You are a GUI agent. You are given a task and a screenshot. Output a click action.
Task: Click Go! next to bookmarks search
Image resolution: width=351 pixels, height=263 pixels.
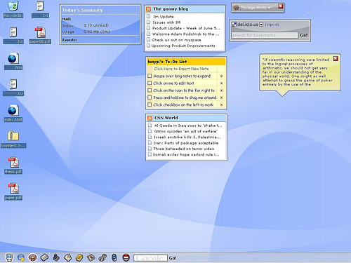click(x=304, y=35)
